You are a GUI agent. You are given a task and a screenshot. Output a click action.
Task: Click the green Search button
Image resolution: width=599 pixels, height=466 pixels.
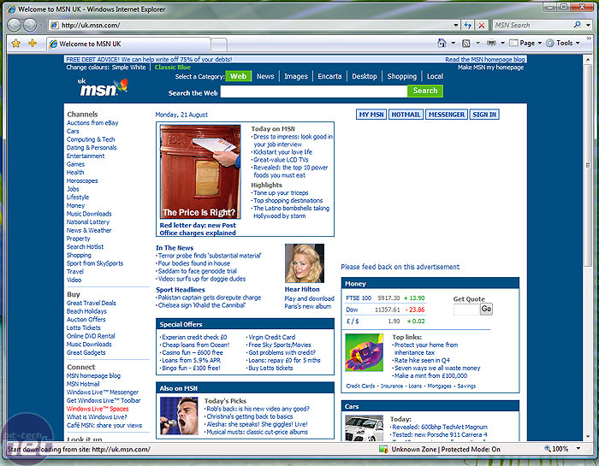(x=424, y=91)
